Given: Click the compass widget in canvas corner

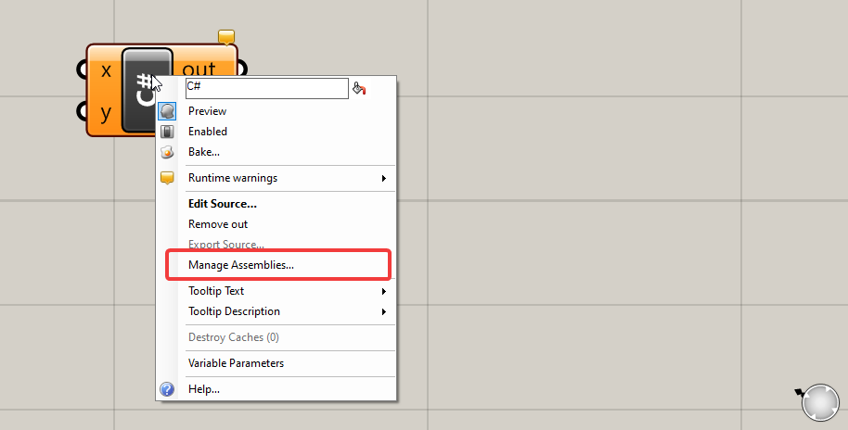Looking at the screenshot, I should pyautogui.click(x=819, y=403).
